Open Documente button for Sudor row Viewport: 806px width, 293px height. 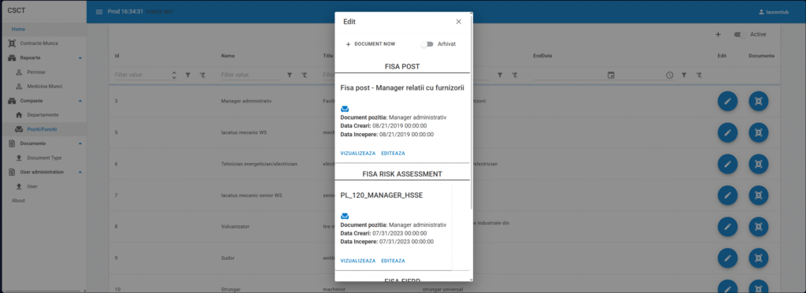tap(758, 258)
